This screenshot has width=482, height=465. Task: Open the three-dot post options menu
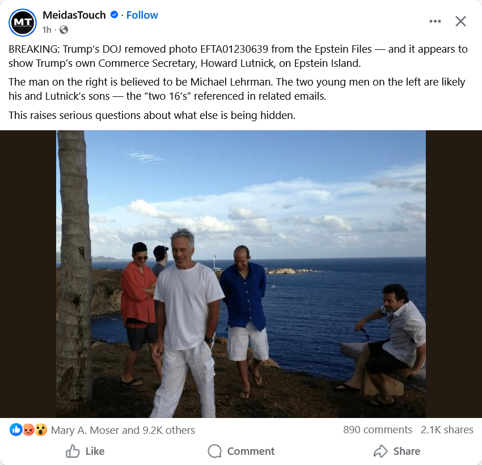[435, 22]
